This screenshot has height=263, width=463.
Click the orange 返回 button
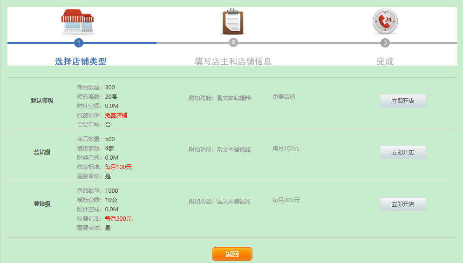232,254
